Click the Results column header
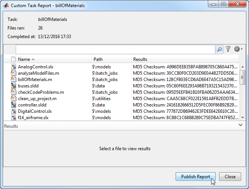 click(185, 59)
